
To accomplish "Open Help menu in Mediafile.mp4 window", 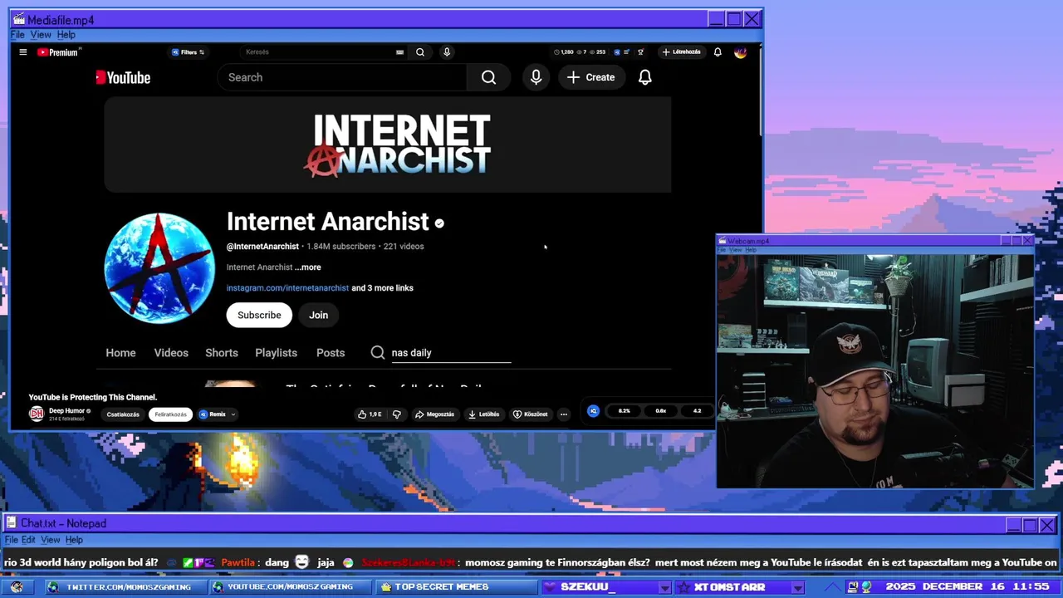I will coord(66,35).
